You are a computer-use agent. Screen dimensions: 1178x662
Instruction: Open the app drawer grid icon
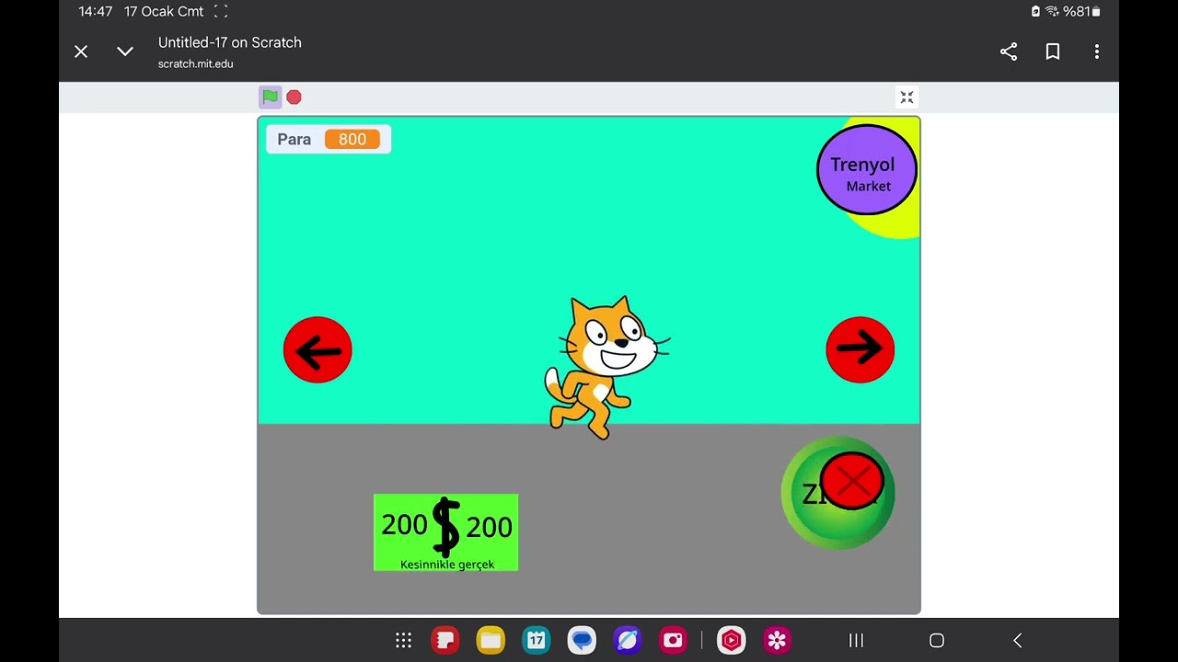[x=403, y=640]
